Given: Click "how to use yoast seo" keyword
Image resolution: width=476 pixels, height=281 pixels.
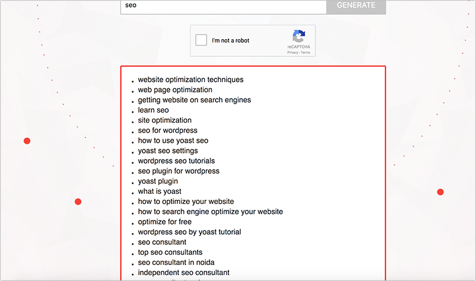Looking at the screenshot, I should point(173,140).
